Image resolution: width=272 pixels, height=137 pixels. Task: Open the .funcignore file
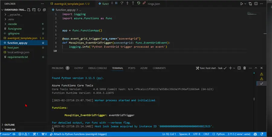(24, 29)
